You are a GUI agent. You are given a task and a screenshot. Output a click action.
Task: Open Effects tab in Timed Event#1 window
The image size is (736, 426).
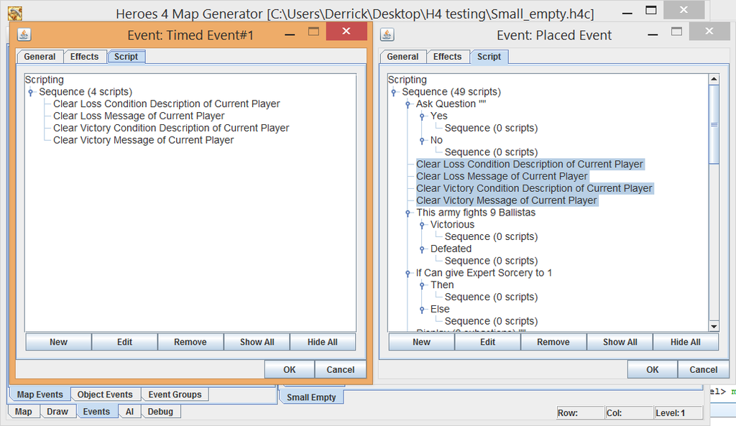85,57
